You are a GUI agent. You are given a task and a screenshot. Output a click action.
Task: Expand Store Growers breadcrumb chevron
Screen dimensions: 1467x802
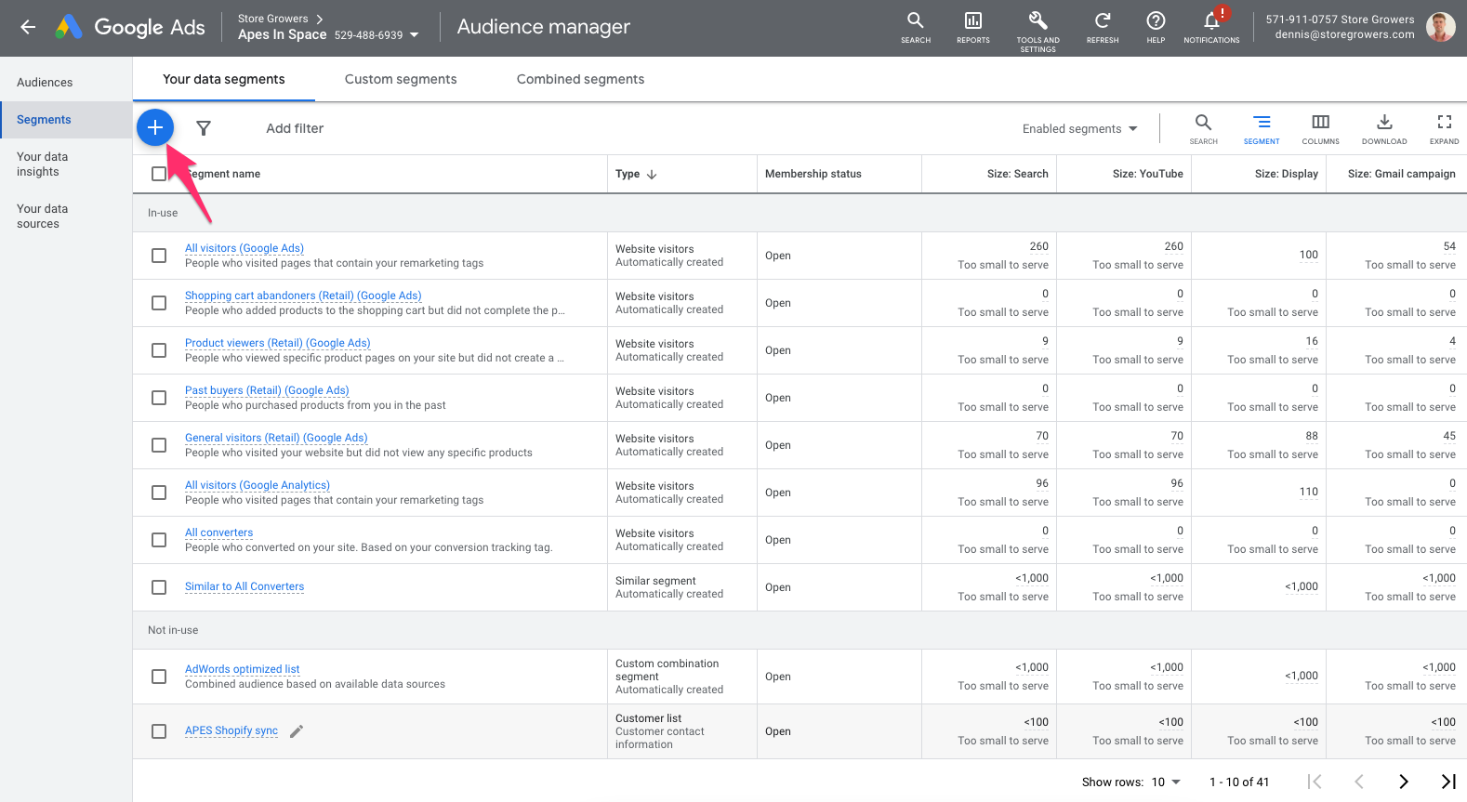tap(320, 19)
